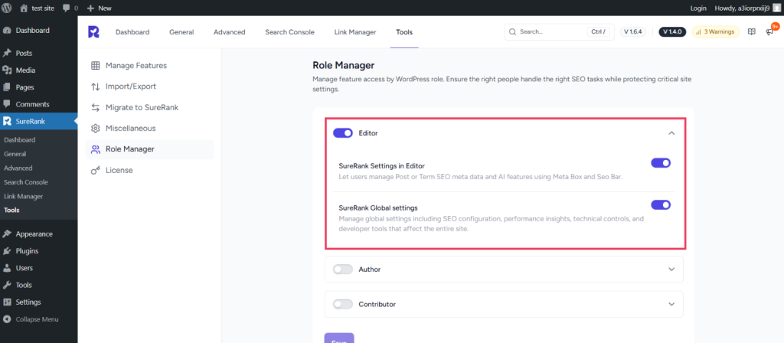Viewport: 784px width, 343px height.
Task: Open the Advanced tab in the header
Action: (230, 32)
